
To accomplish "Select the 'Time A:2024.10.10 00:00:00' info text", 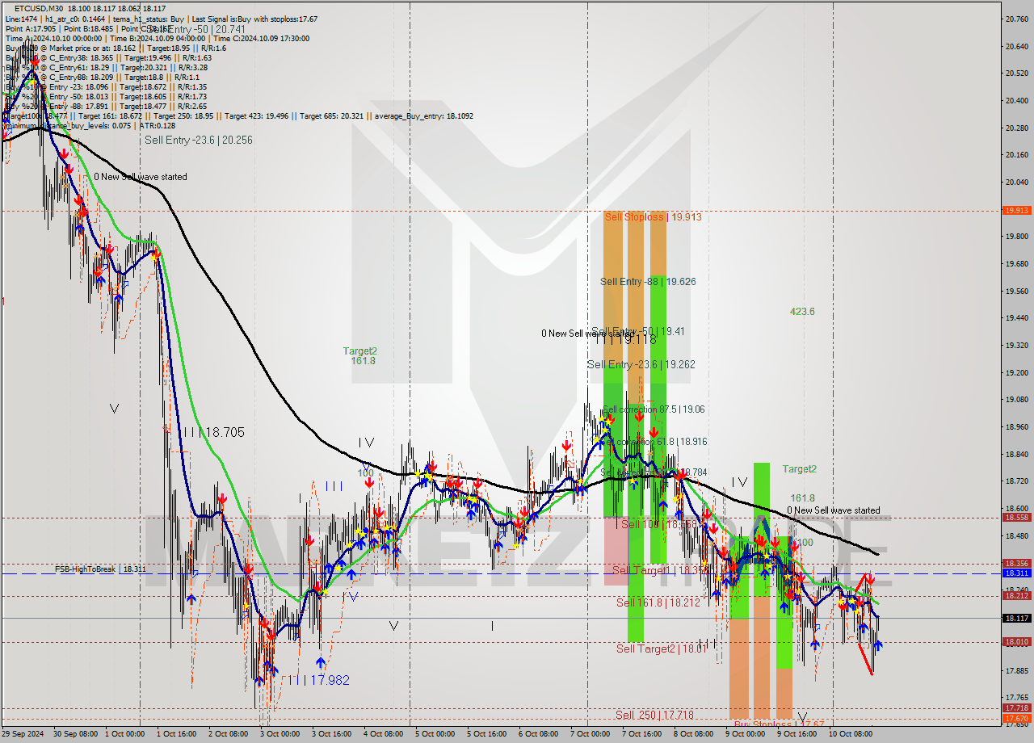I will (56, 38).
